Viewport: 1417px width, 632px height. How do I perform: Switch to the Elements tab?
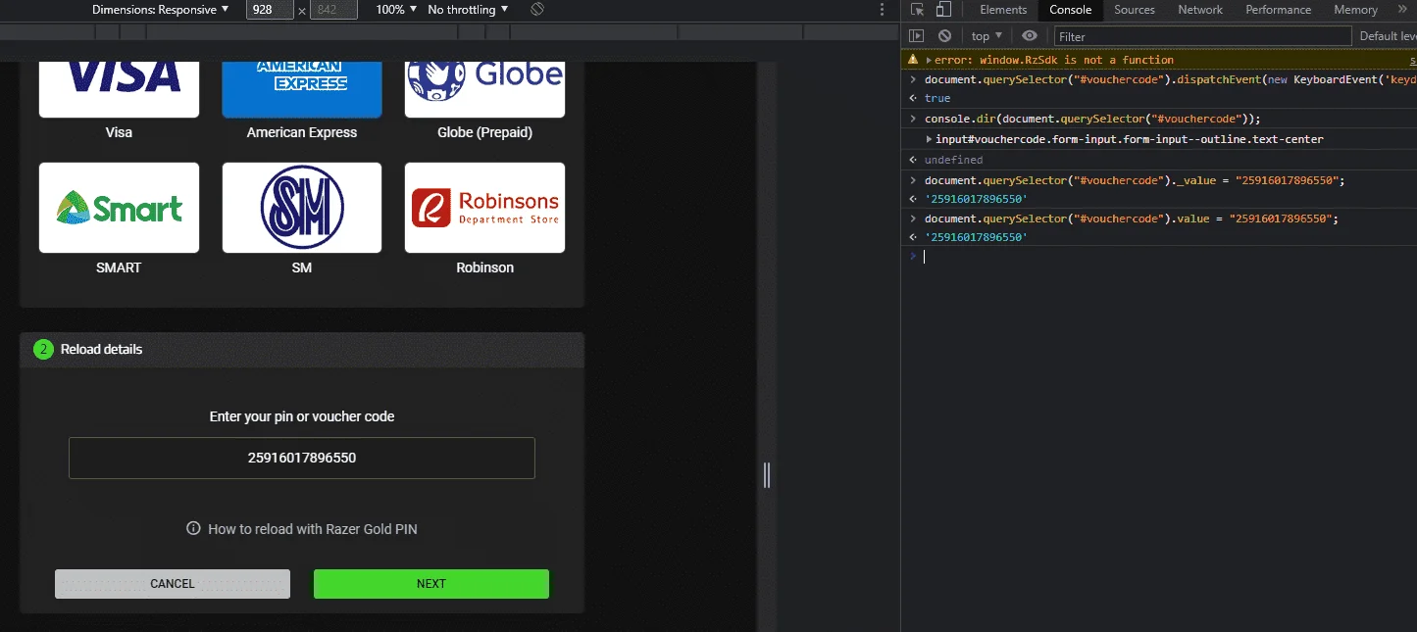click(1003, 10)
